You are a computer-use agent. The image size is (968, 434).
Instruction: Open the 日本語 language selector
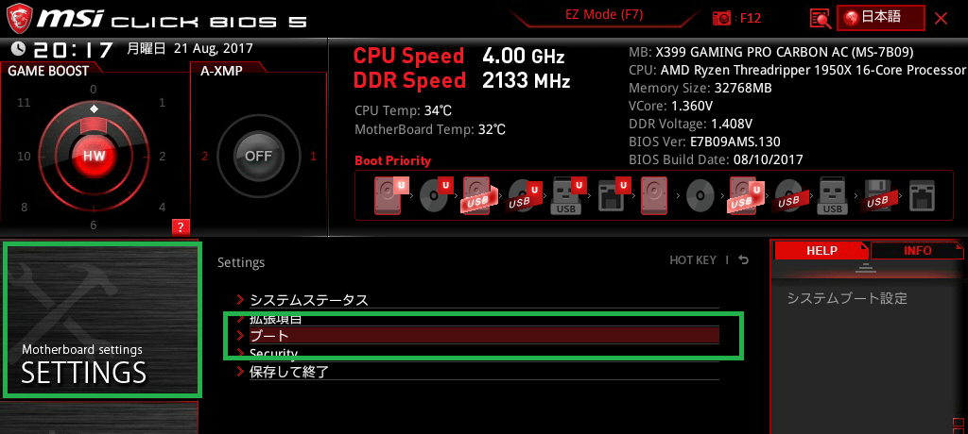tap(881, 18)
